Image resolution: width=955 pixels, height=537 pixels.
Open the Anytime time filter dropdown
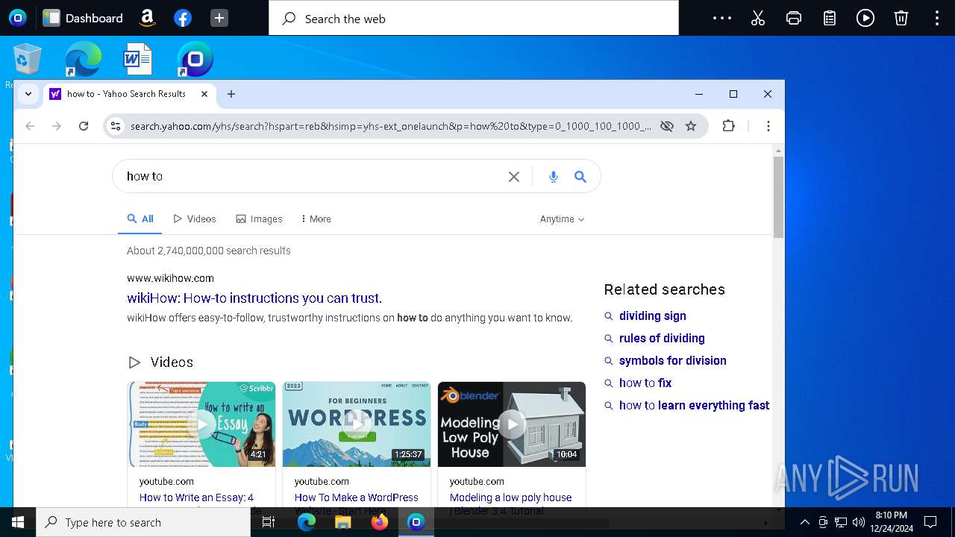point(562,219)
